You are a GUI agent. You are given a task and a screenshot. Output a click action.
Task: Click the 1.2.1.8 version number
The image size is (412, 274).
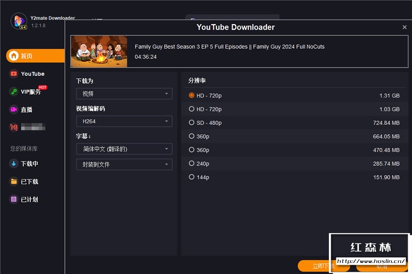38,26
